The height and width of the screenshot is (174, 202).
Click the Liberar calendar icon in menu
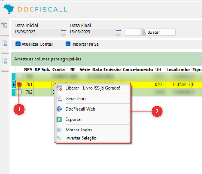tap(59, 88)
